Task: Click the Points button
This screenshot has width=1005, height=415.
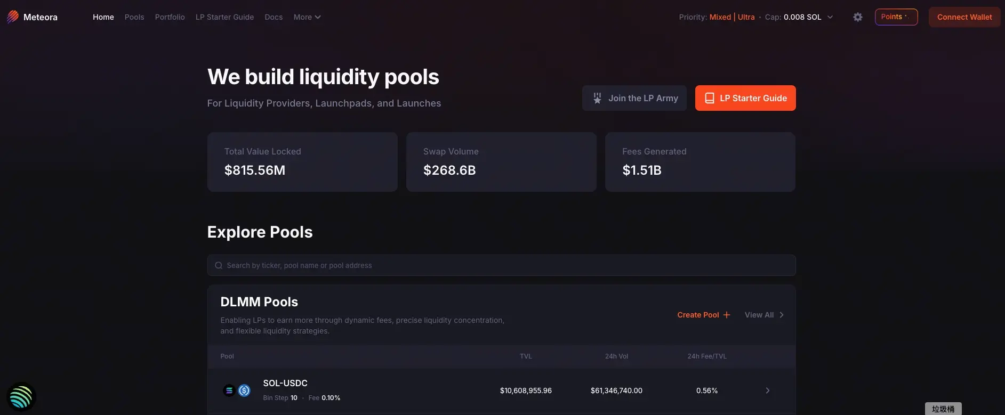Action: pyautogui.click(x=896, y=17)
